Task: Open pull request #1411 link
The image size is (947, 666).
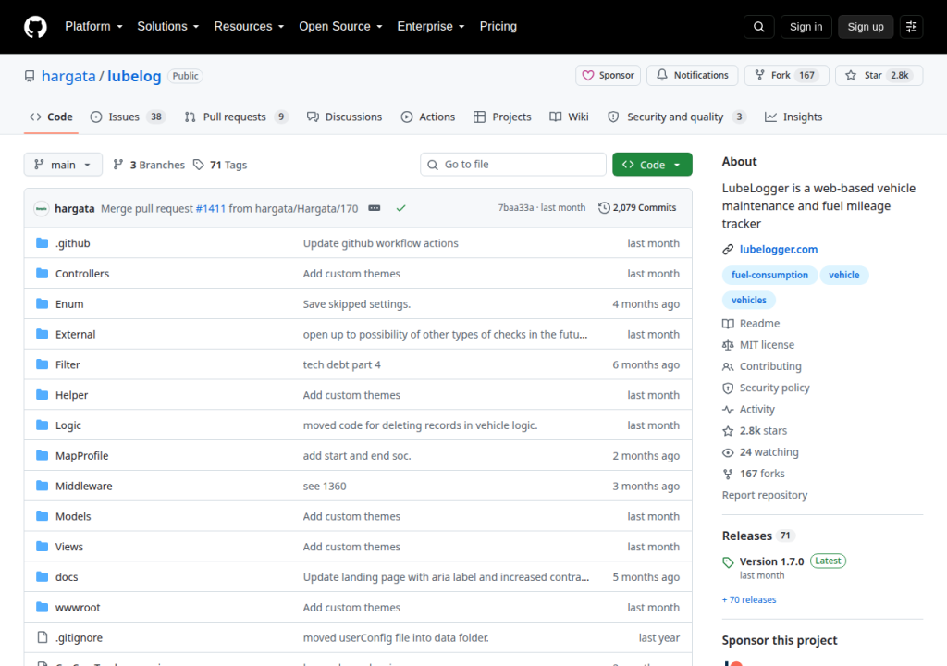Action: point(210,208)
